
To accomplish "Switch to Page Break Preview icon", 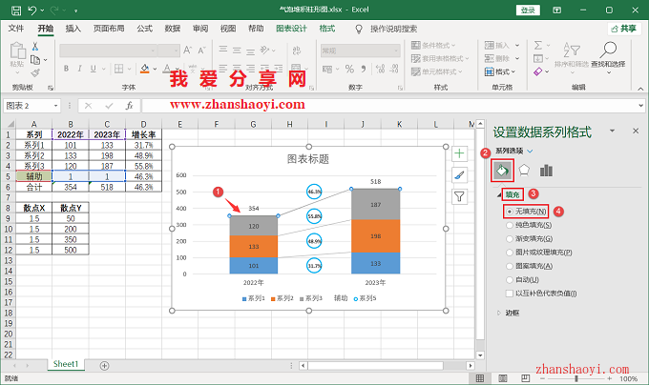I will [x=525, y=378].
